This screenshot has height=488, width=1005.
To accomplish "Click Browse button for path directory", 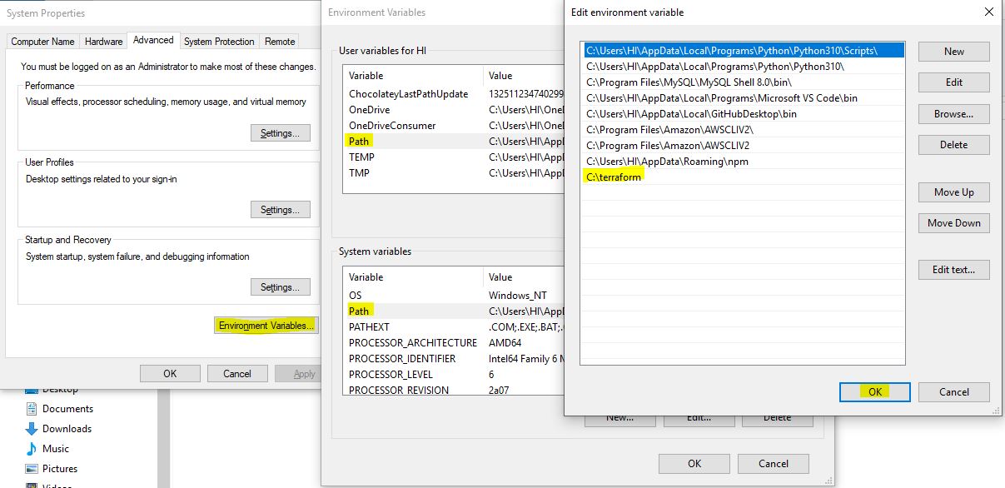I will pos(953,114).
